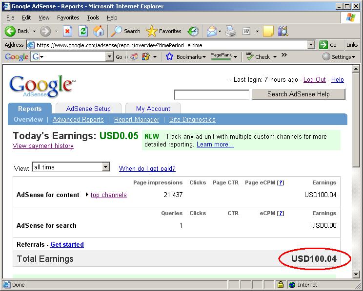Click the Bookmarks star icon
The image size is (363, 291).
coord(169,56)
